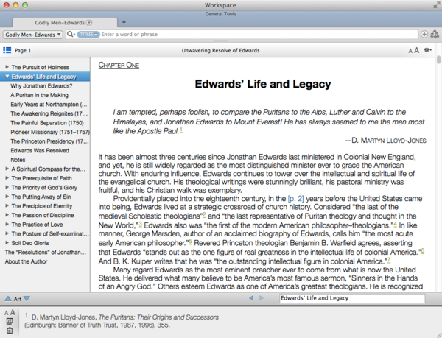
Task: Expand The Priority of God's Glory section
Action: click(7, 187)
